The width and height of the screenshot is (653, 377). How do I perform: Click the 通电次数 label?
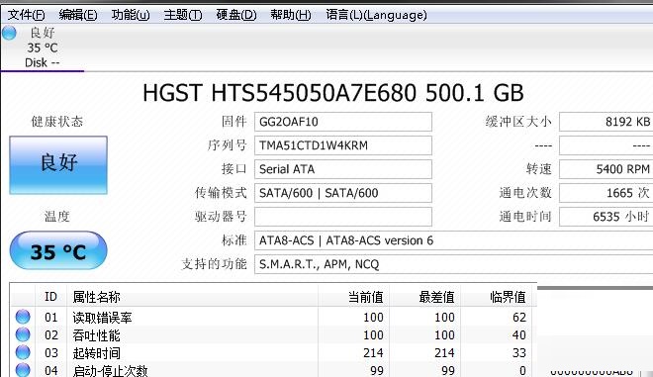525,193
